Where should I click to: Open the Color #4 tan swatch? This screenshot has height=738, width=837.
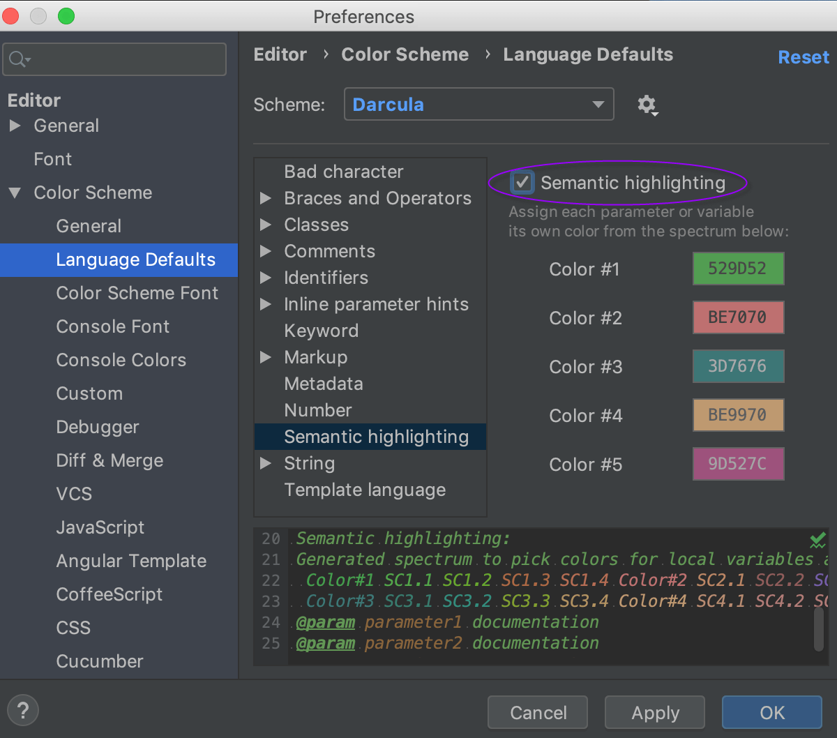point(738,415)
